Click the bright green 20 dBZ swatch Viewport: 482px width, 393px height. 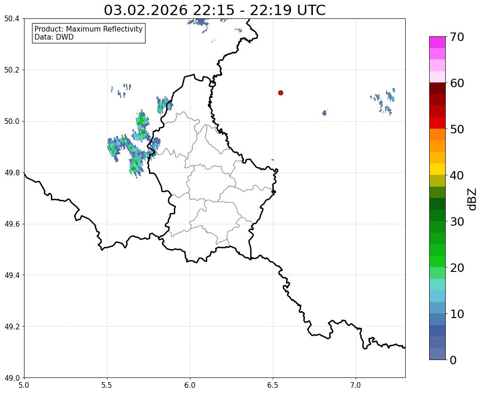pos(437,262)
